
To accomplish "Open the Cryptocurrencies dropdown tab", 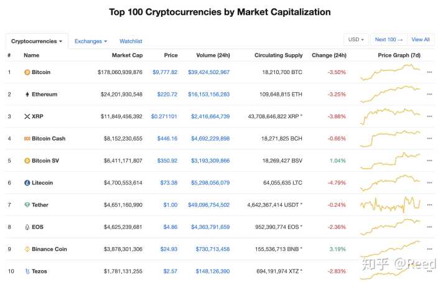I will tap(37, 42).
